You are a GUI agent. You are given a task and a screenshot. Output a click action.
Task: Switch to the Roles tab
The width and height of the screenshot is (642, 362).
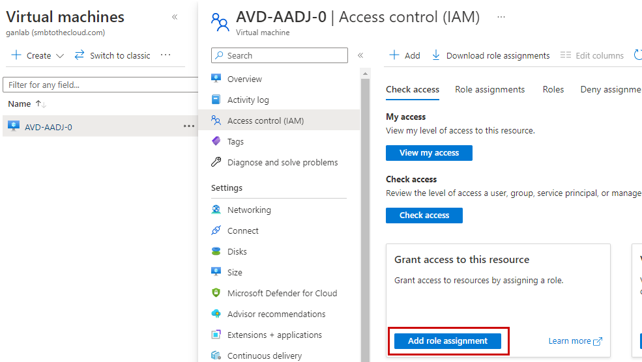(553, 90)
